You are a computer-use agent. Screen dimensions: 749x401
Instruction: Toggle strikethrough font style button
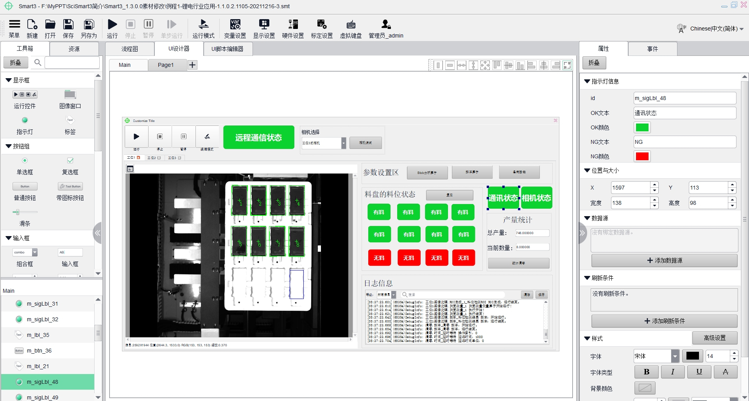point(726,372)
